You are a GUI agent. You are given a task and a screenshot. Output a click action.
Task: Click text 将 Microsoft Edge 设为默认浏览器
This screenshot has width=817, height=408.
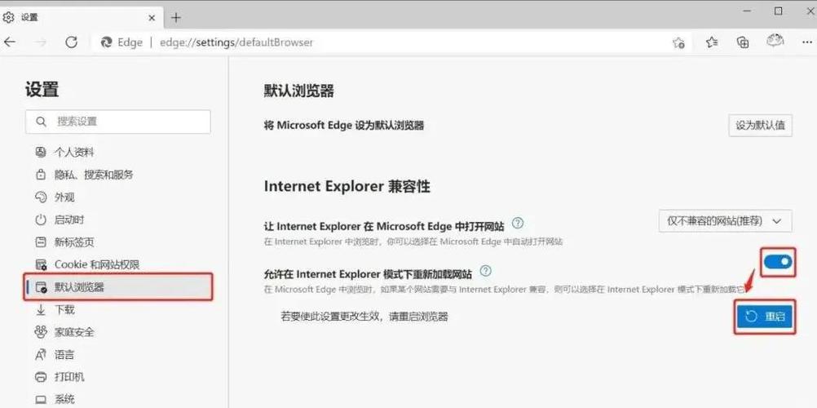344,125
